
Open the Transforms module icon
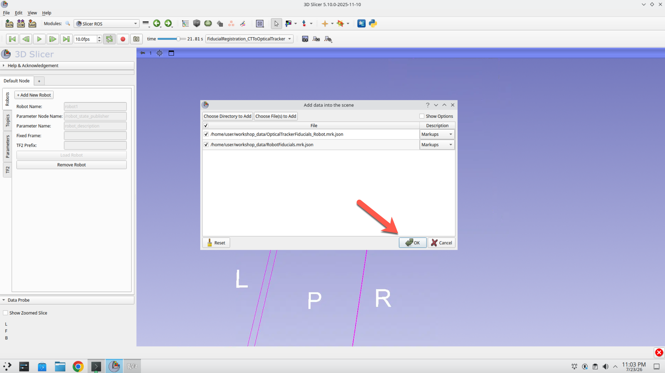click(x=220, y=24)
